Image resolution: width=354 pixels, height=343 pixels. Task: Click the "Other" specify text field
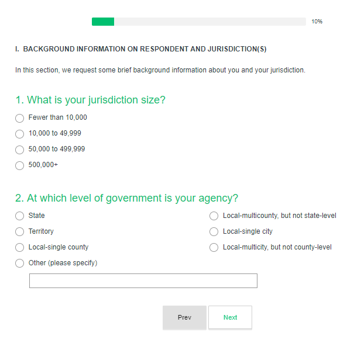(x=143, y=281)
